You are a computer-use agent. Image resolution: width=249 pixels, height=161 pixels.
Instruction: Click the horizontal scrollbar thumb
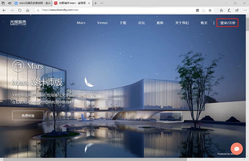click(95, 159)
